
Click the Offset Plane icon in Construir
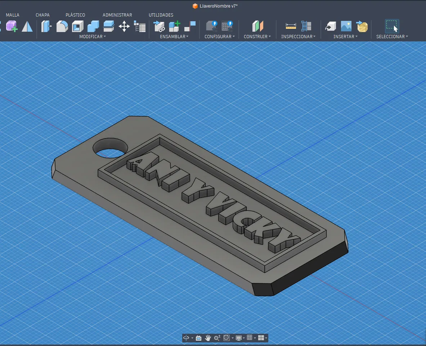(x=258, y=26)
